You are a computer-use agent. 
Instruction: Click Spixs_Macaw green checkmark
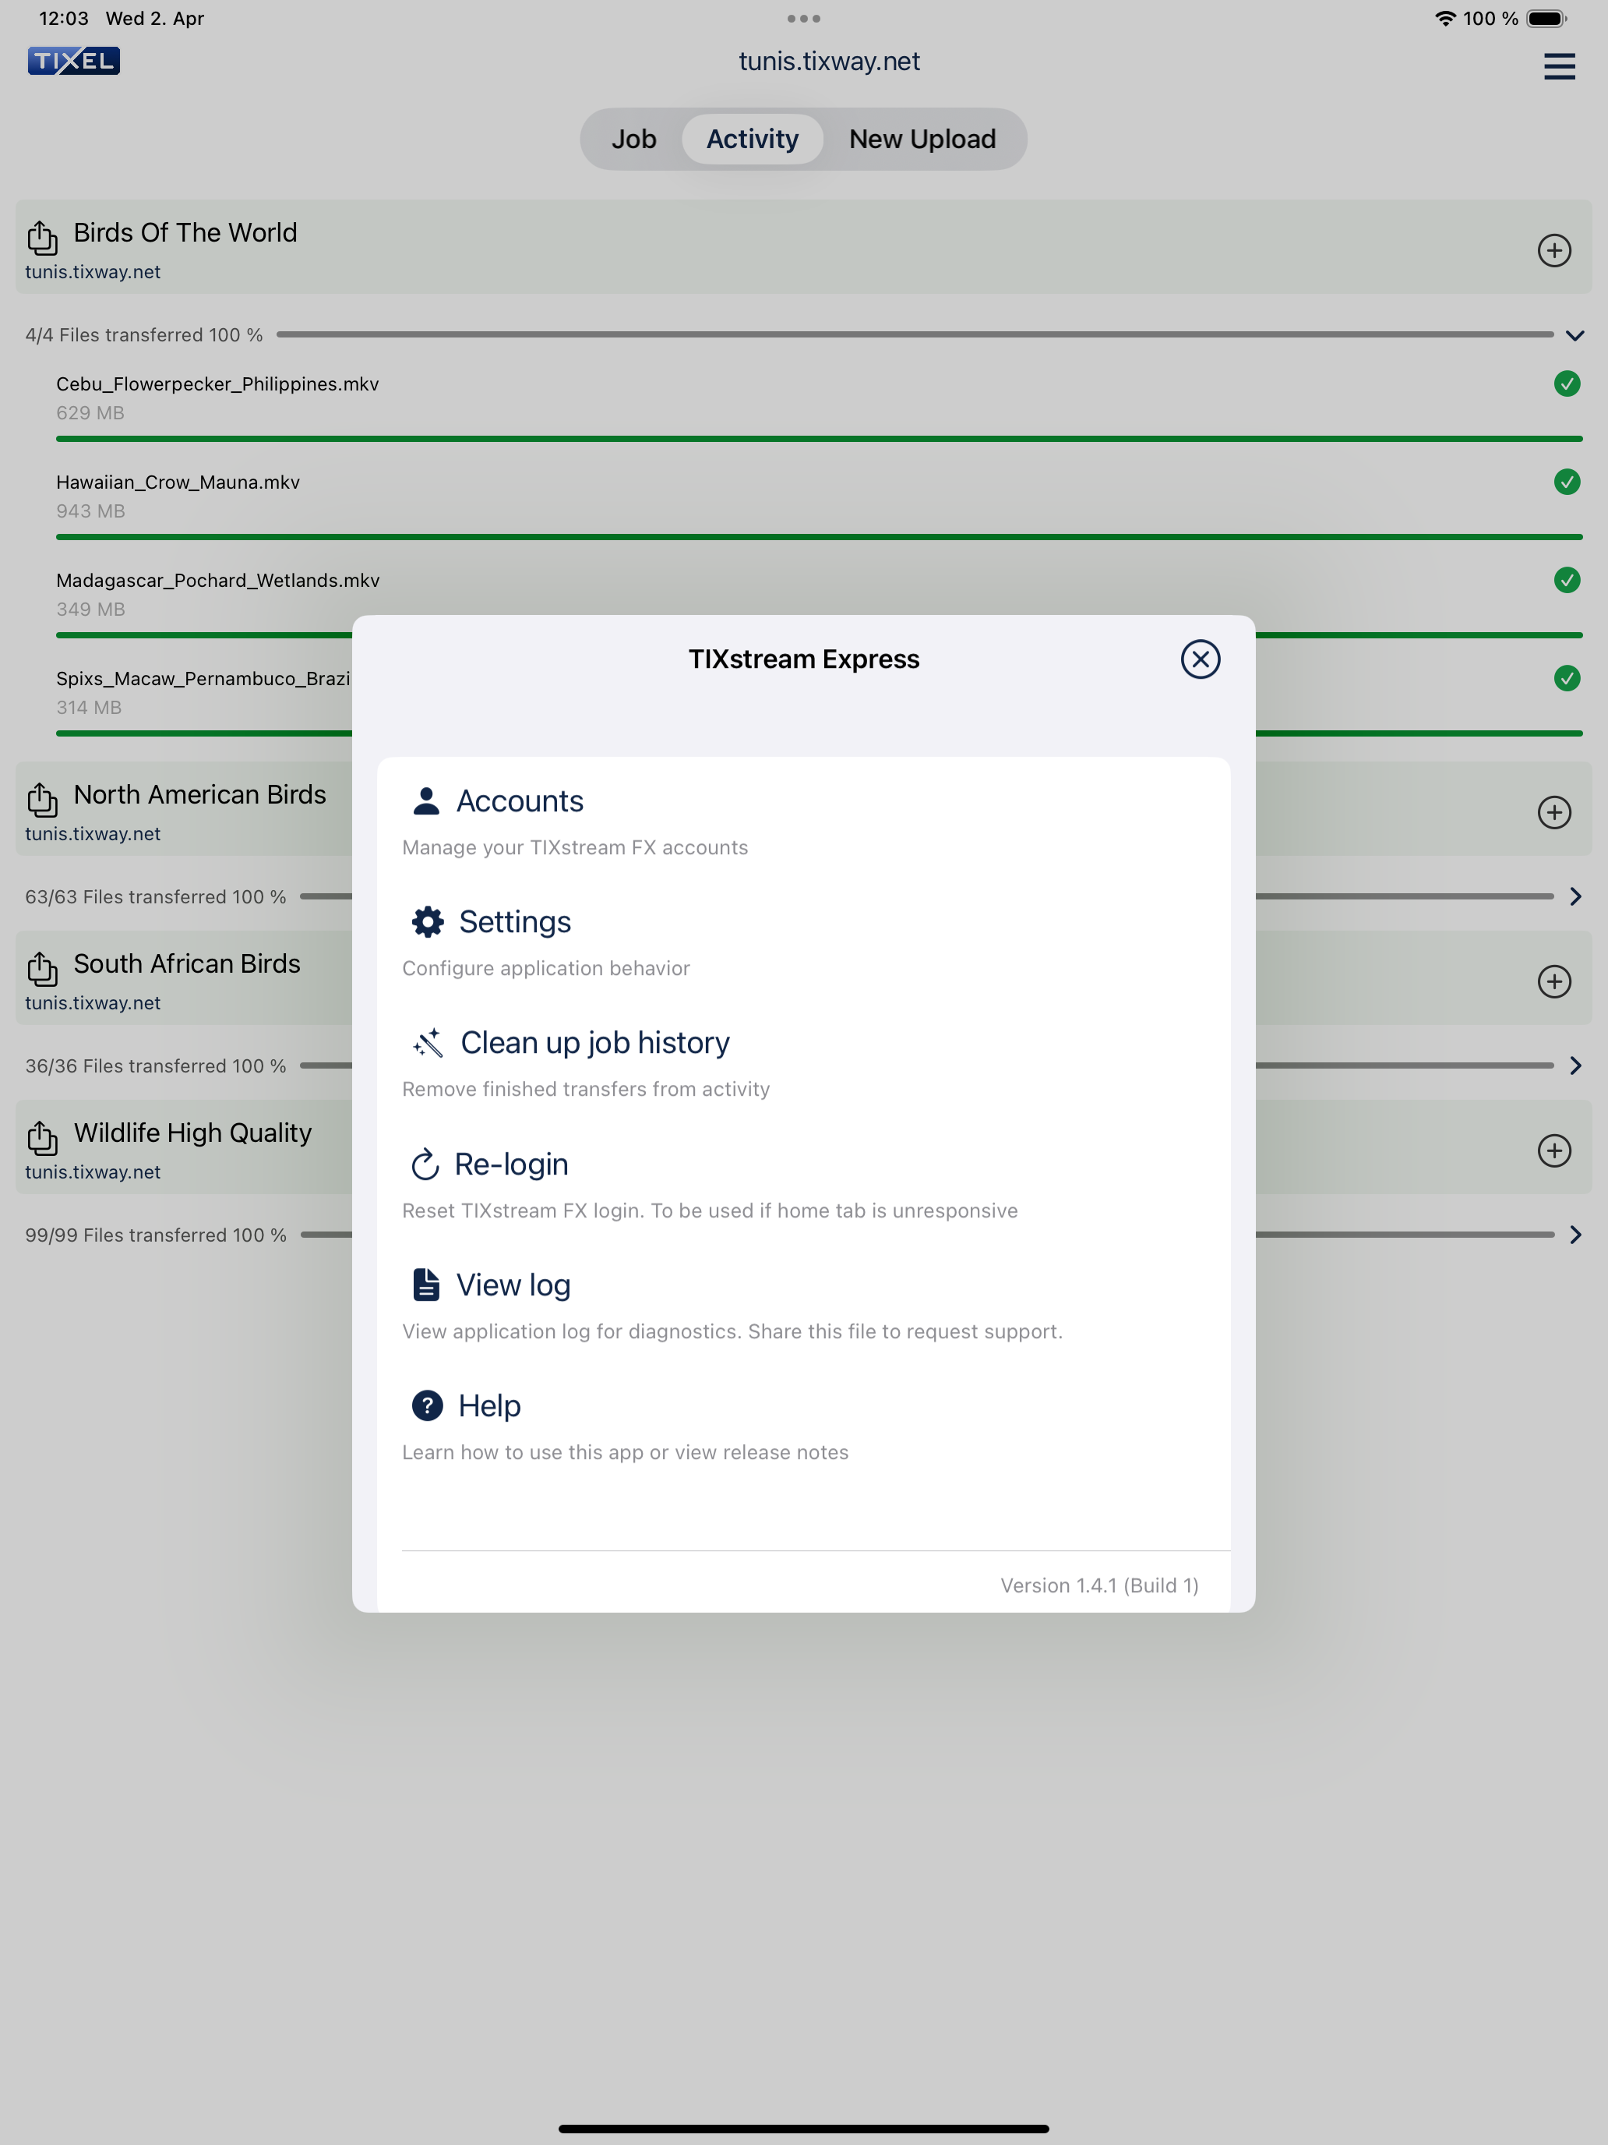(1567, 678)
